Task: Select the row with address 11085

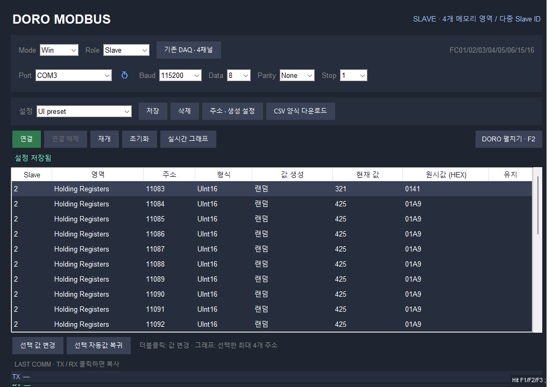Action: click(272, 219)
